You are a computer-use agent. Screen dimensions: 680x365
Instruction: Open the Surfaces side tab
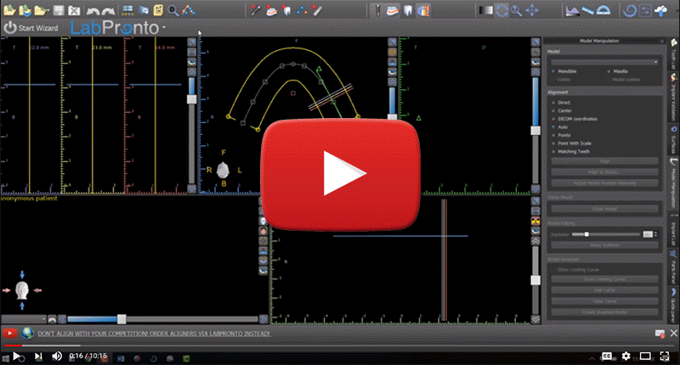coord(673,139)
